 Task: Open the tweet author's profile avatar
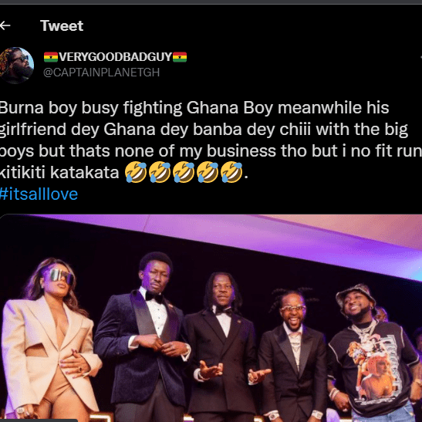(16, 66)
